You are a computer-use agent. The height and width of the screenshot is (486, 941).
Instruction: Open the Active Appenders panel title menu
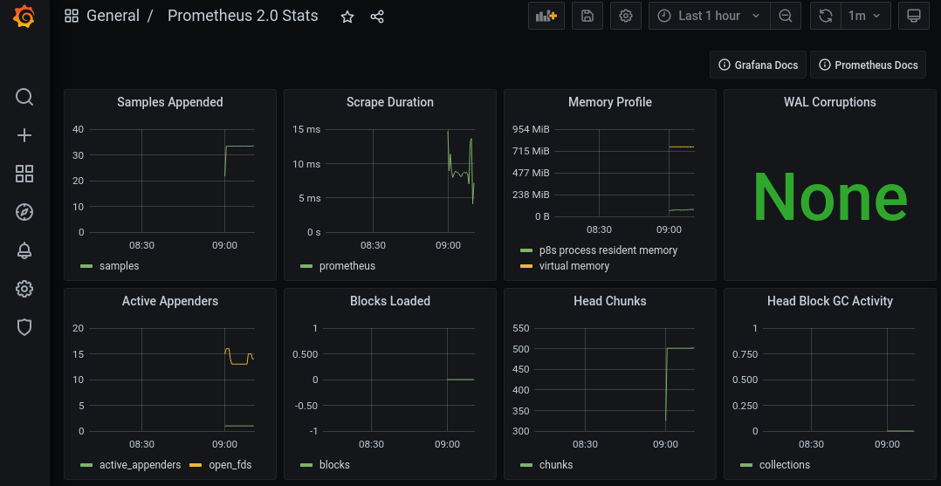point(170,301)
